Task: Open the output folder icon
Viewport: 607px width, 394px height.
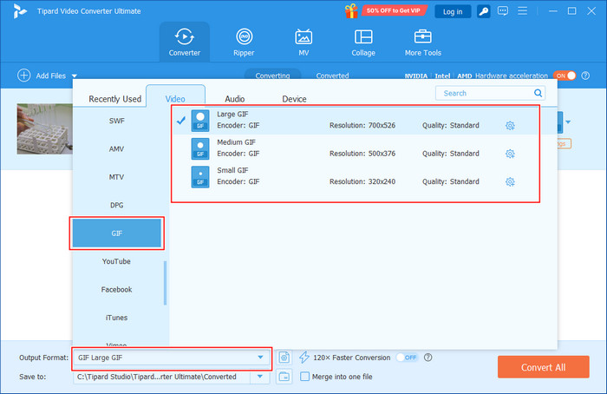Action: pos(284,376)
